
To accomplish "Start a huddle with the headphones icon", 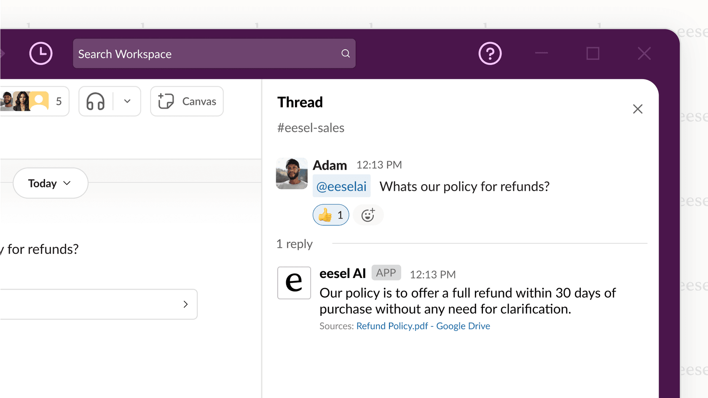I will click(95, 101).
